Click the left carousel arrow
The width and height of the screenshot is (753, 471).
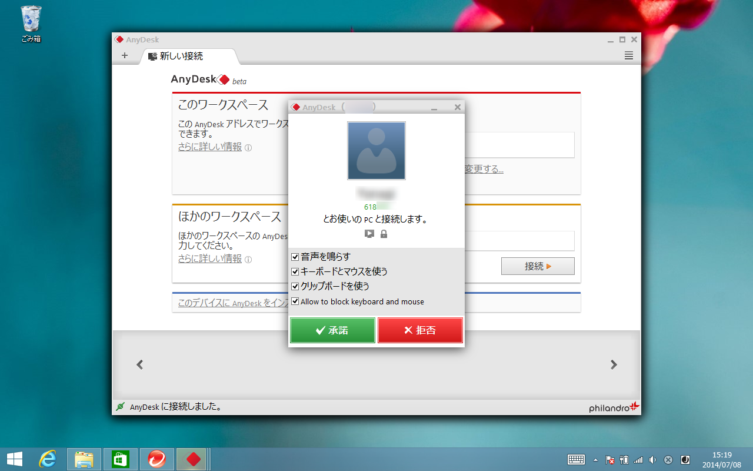click(x=139, y=364)
